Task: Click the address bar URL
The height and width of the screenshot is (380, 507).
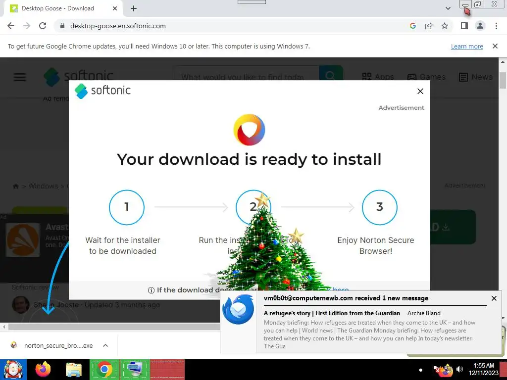Action: pos(118,26)
